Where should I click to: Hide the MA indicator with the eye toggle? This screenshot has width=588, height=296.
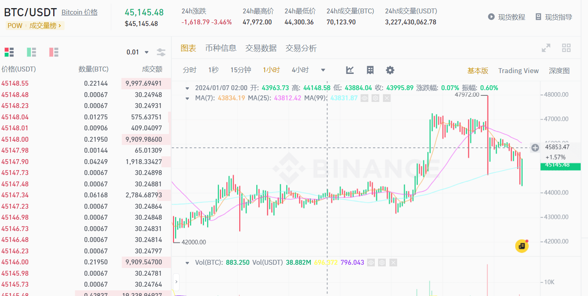[364, 98]
